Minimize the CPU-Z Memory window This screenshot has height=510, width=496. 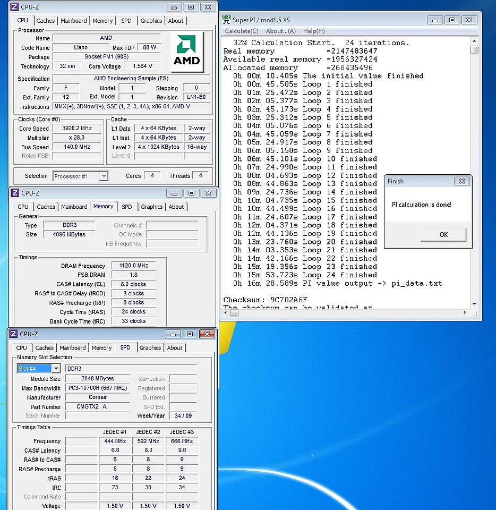point(174,193)
